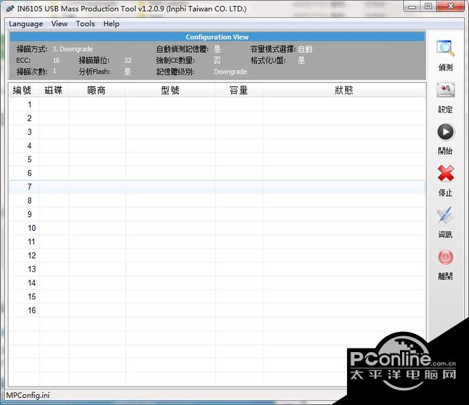
Task: Select row number 3
Action: click(x=217, y=132)
